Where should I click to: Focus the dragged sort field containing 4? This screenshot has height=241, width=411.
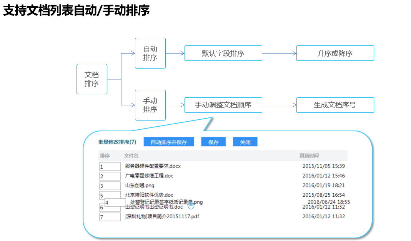click(115, 203)
